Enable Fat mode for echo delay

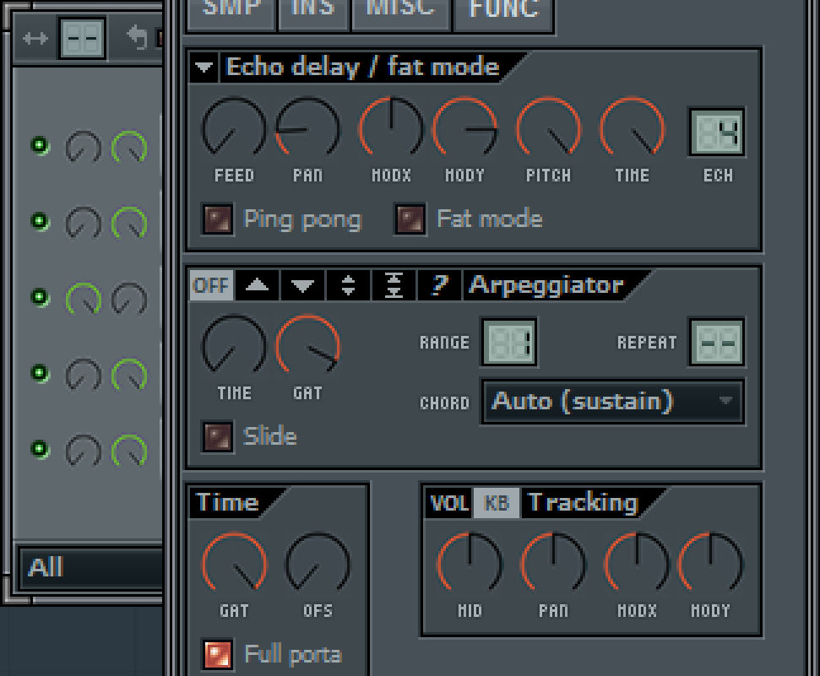click(410, 218)
